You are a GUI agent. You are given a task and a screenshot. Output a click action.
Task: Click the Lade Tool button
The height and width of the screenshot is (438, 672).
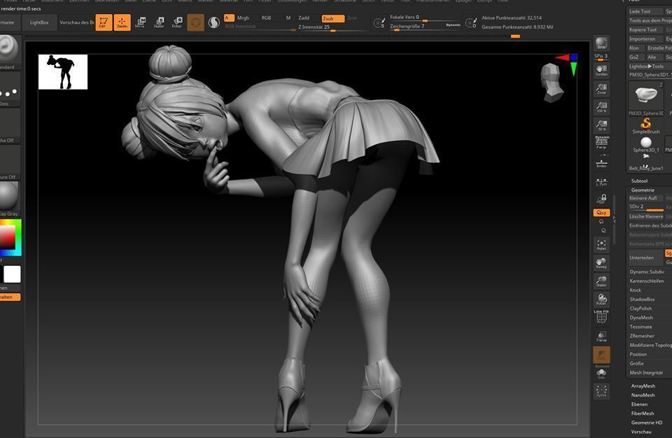(644, 11)
